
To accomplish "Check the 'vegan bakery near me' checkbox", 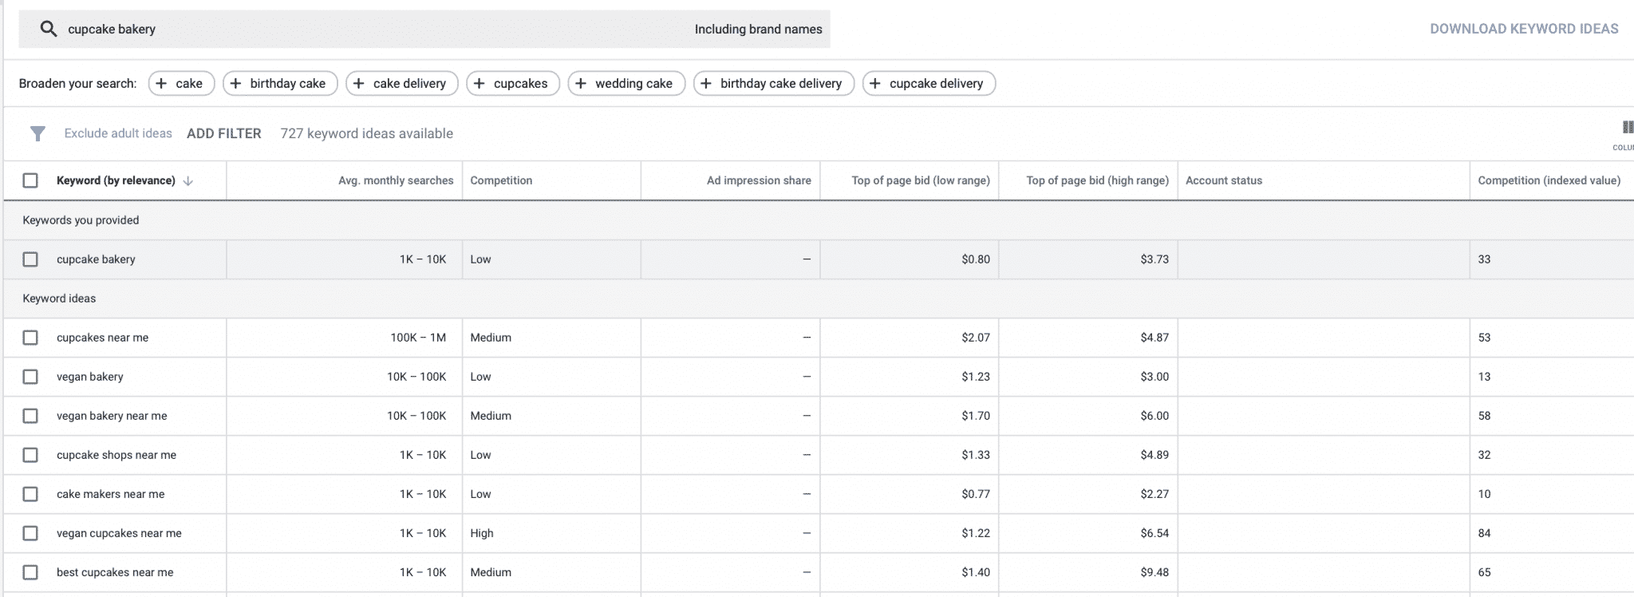I will tap(30, 416).
